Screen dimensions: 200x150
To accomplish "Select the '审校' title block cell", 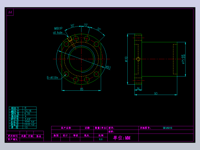I will [76, 135].
